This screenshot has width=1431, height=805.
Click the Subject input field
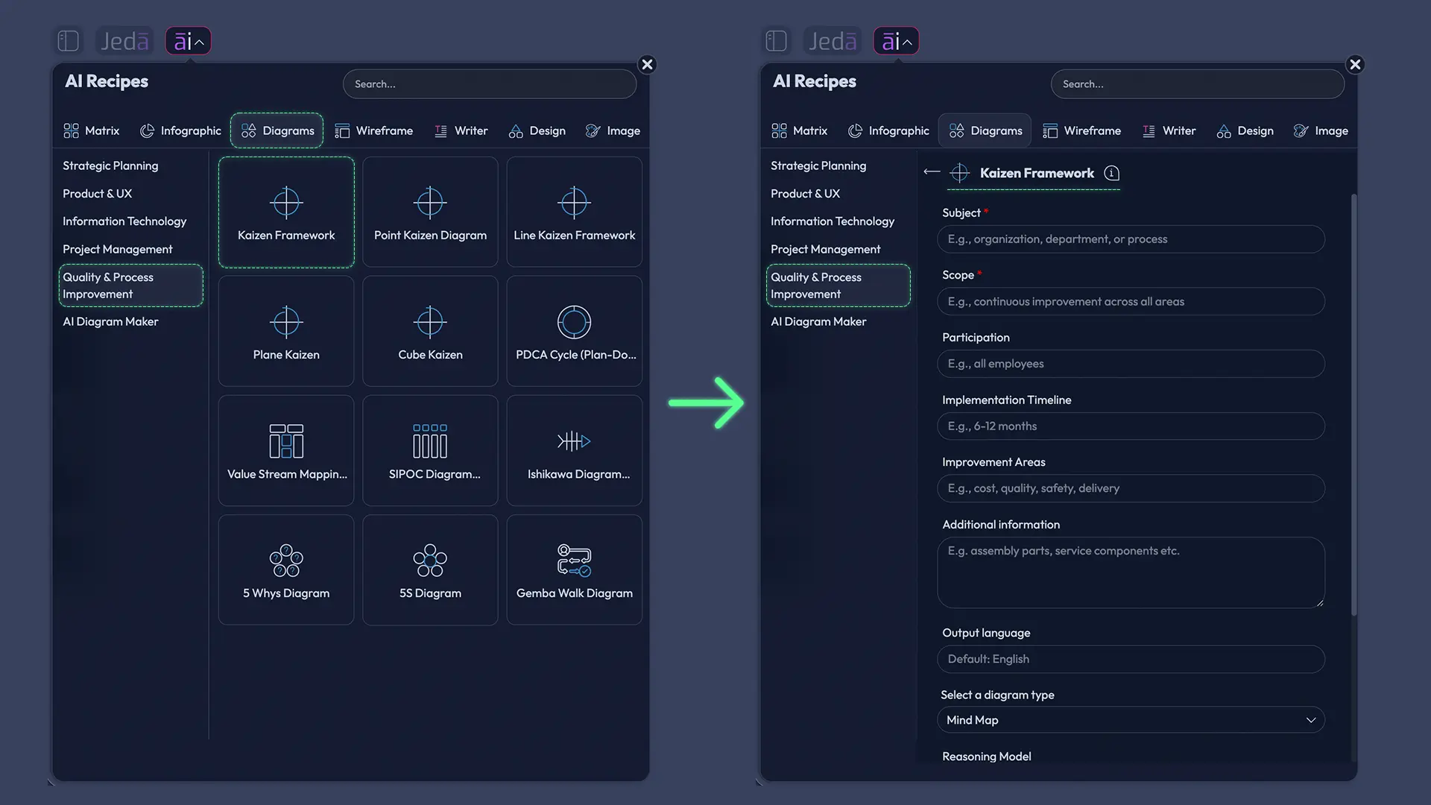click(1131, 239)
